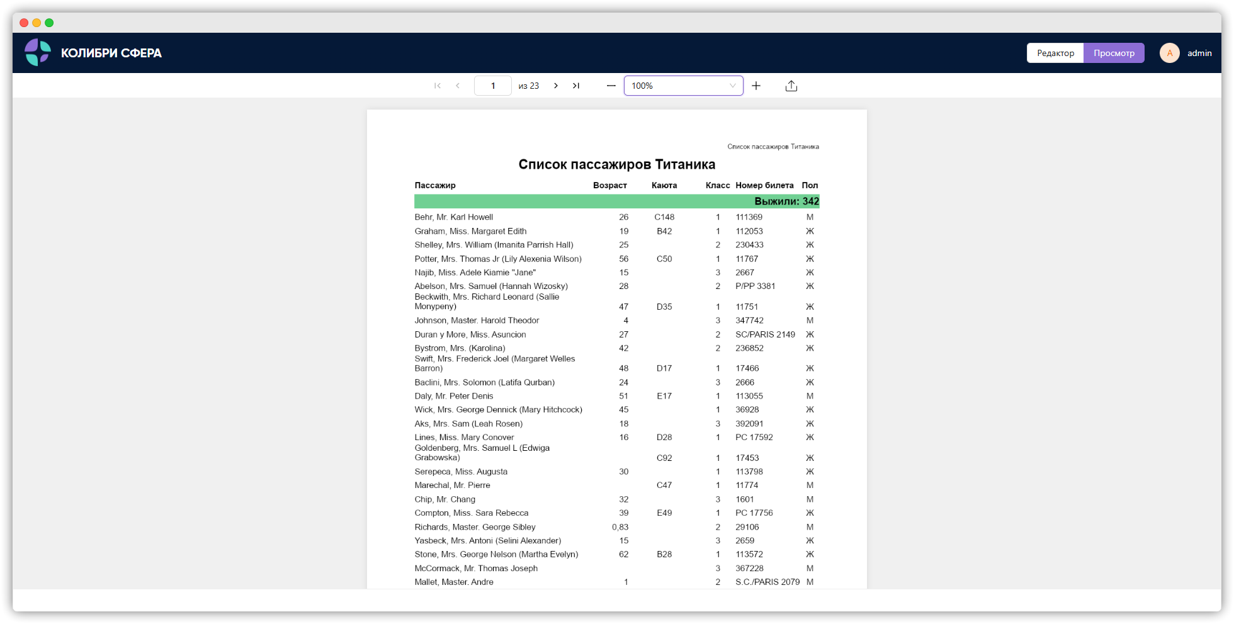Open the admin avatar icon
1234x624 pixels.
tap(1170, 53)
